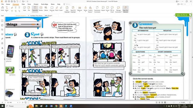This screenshot has height=108, width=193.
Task: Click the Open file icon in quick access toolbar
Action: (6, 1)
